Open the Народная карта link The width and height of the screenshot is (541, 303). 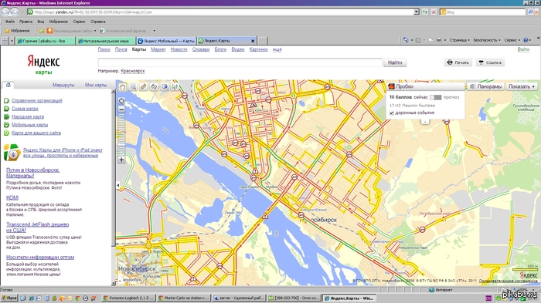click(28, 116)
